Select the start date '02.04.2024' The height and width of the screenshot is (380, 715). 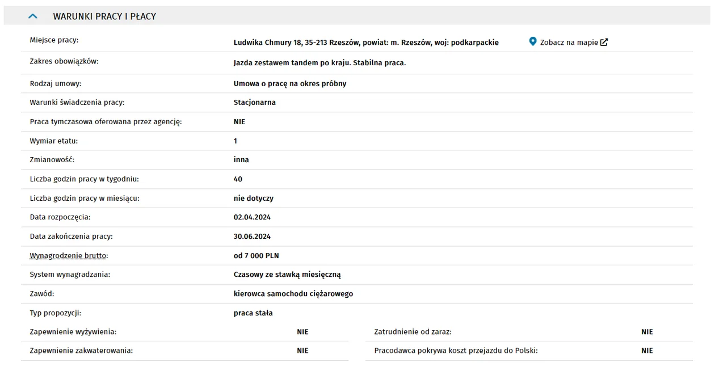252,217
